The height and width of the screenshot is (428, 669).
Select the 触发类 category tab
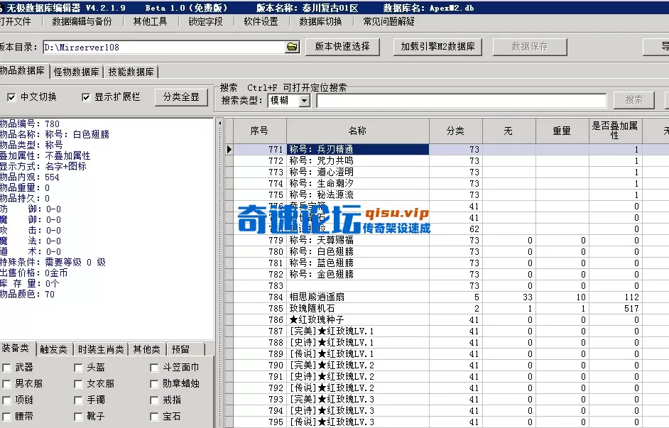point(54,349)
